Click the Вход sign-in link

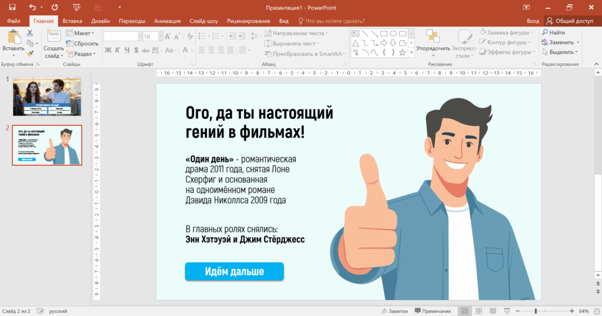click(533, 21)
